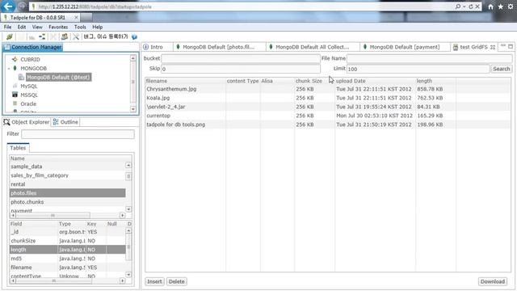This screenshot has width=517, height=291.
Task: Open the View menu
Action: click(x=37, y=27)
